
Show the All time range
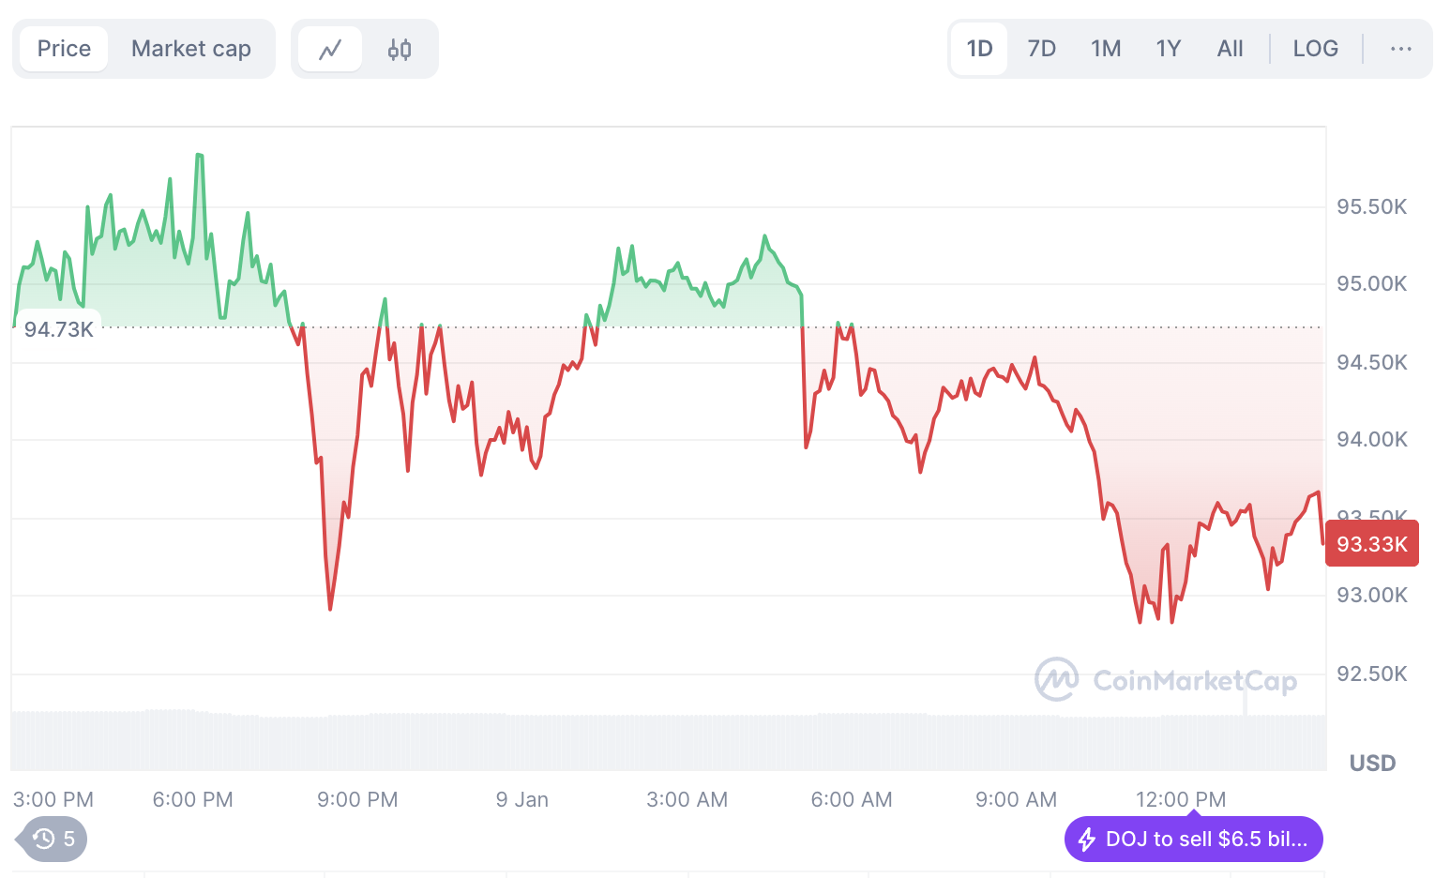(1230, 49)
